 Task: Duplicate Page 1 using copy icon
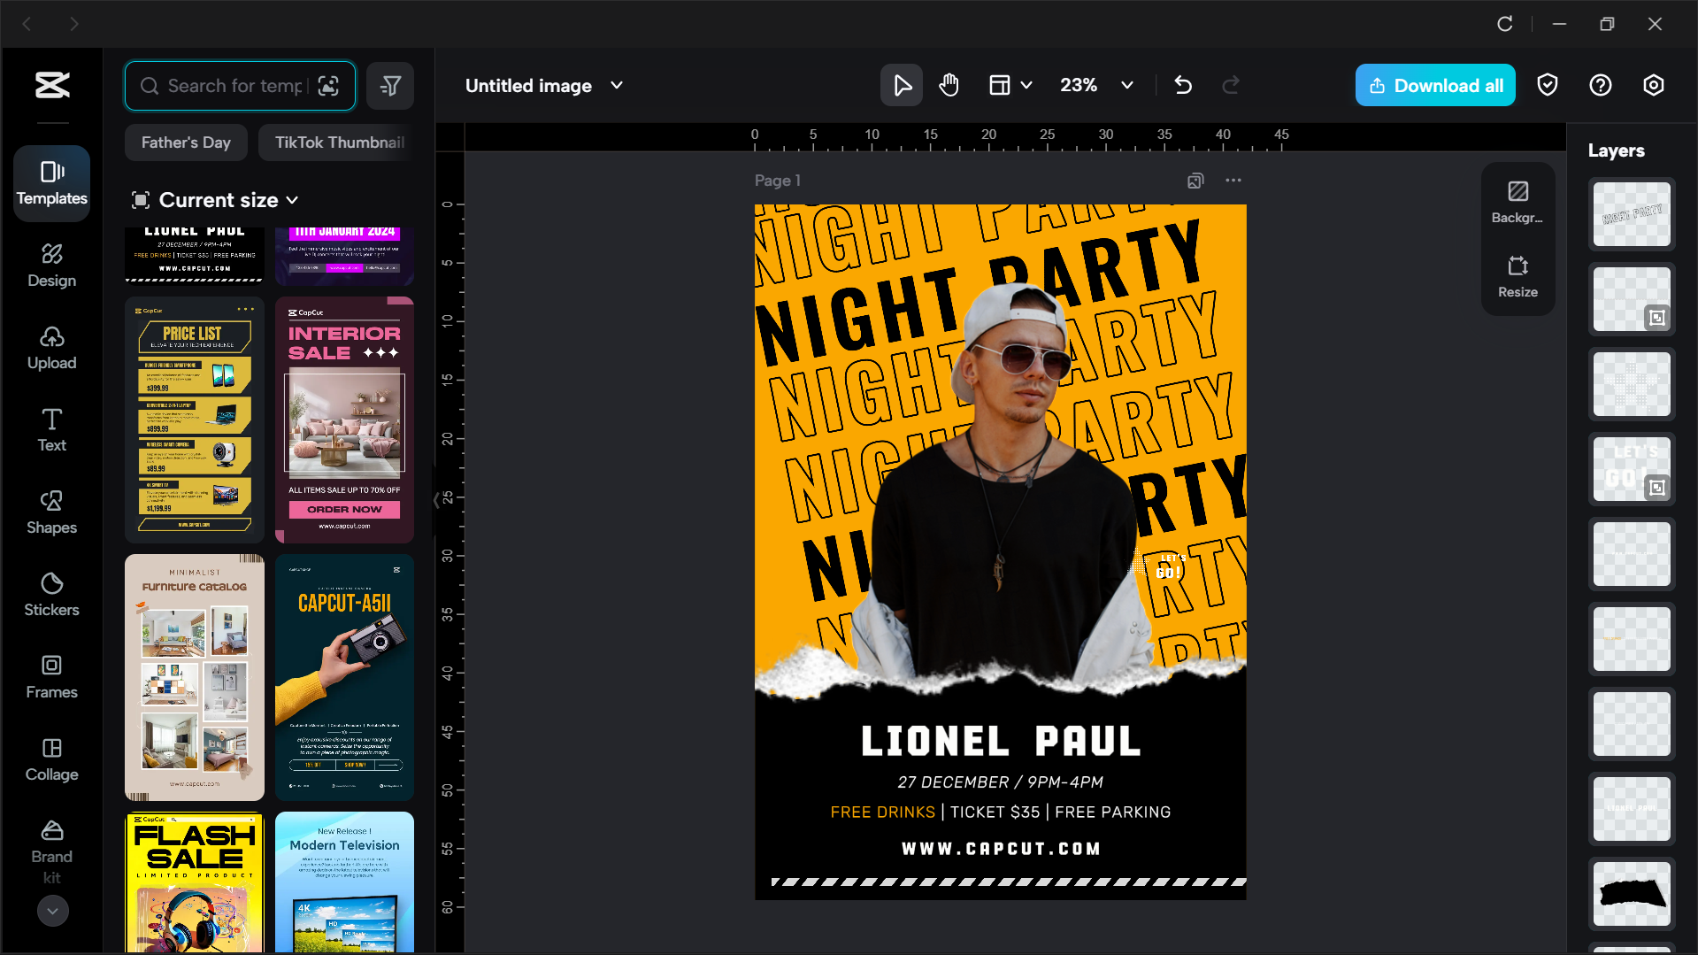pos(1195,181)
